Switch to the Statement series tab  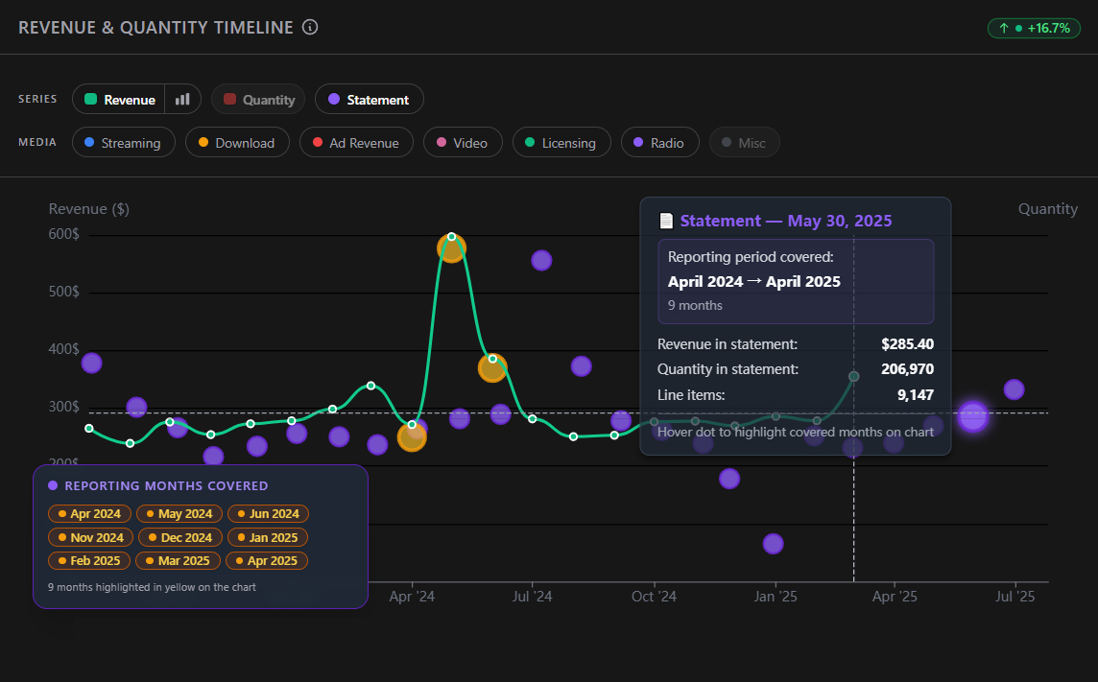click(x=369, y=99)
